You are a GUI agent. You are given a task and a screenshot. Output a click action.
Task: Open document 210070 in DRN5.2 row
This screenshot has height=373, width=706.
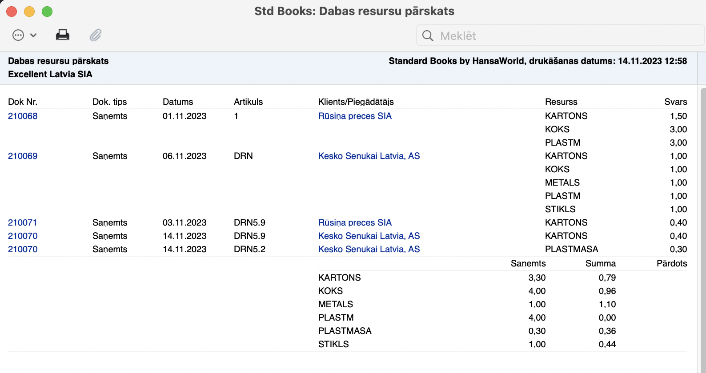point(23,249)
